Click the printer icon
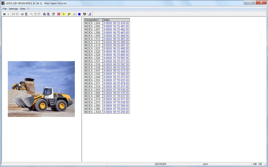The image size is (268, 167). (74, 14)
